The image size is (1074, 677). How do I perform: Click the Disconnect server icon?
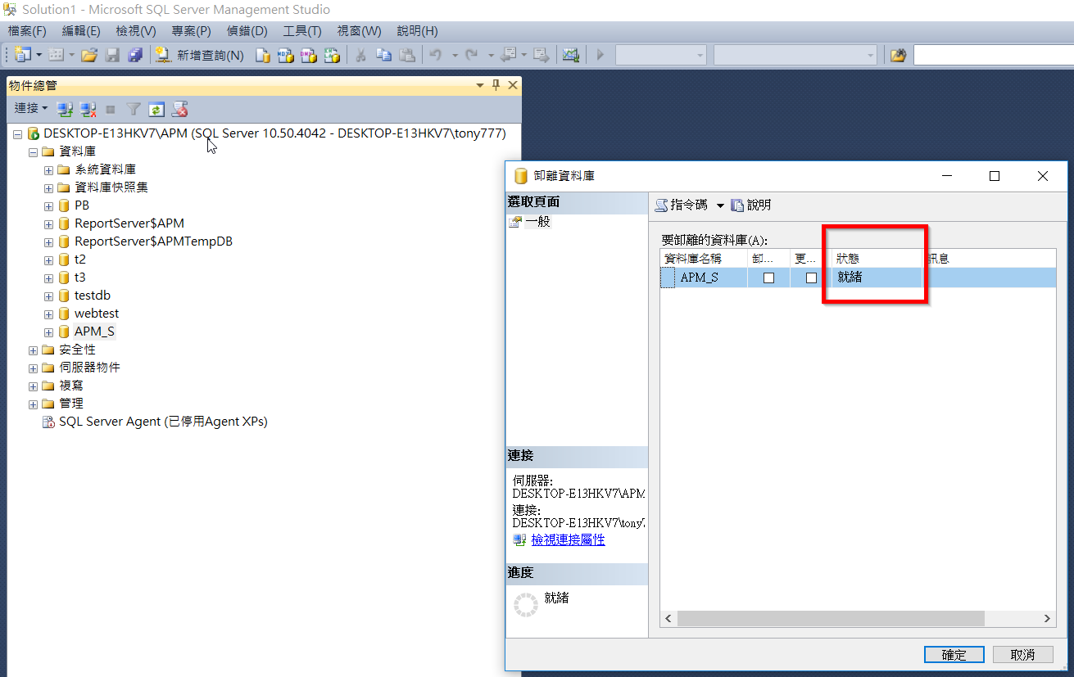coord(88,108)
